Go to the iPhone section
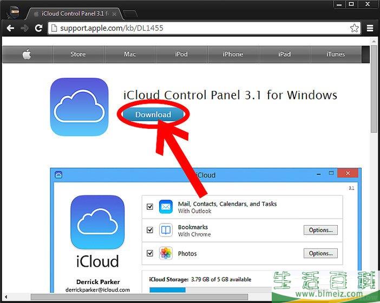Viewport: 380px width, 303px height. [x=233, y=54]
